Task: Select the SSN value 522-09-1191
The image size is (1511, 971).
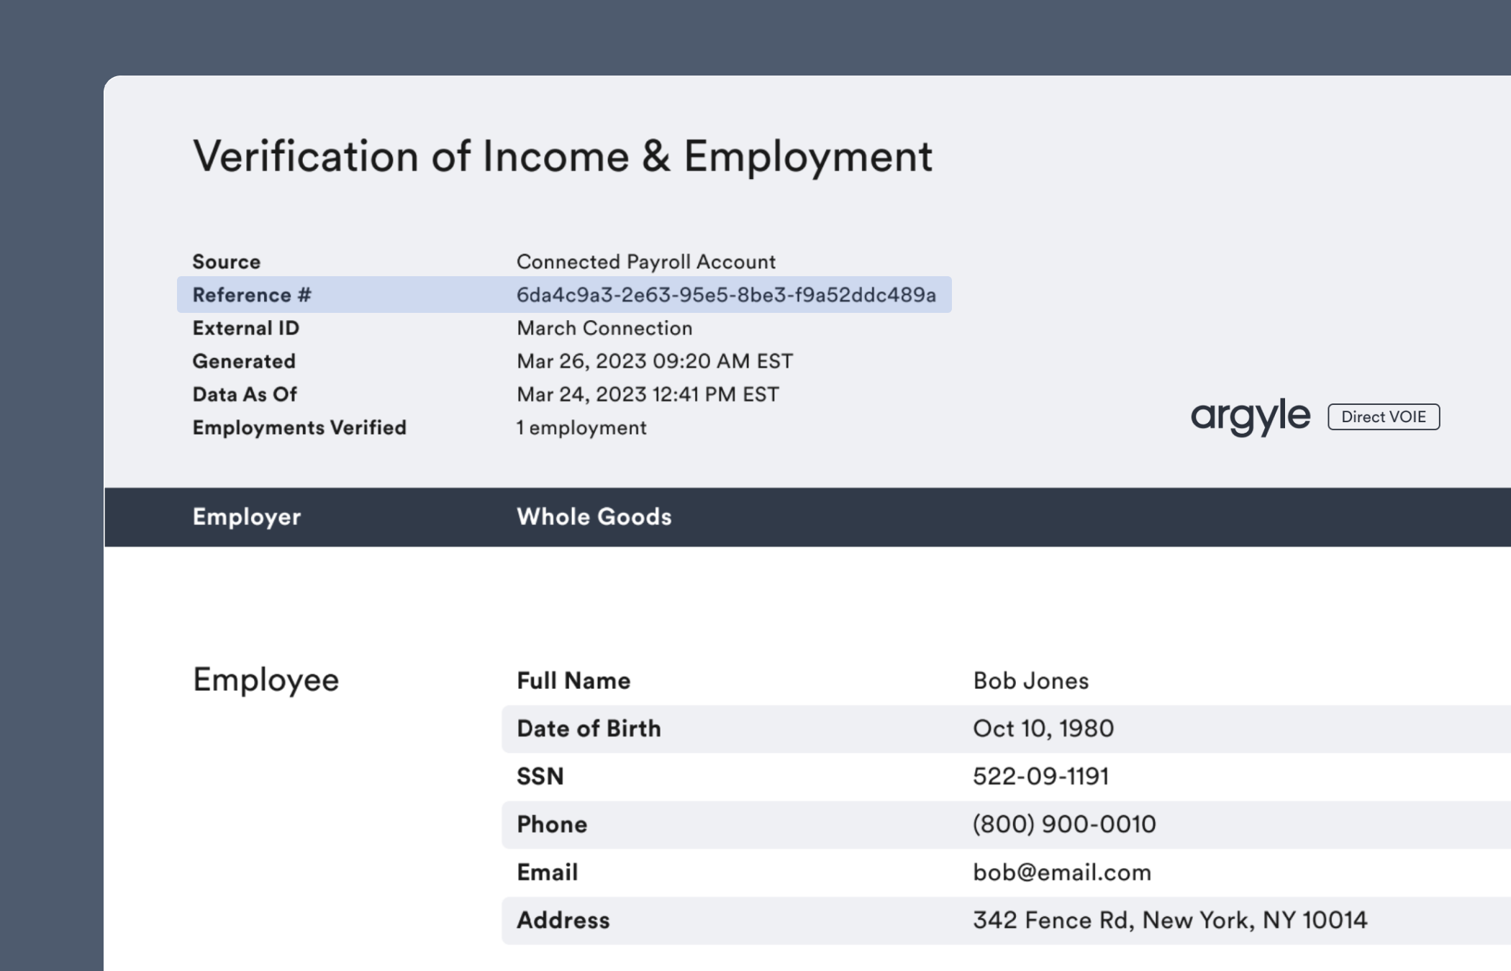Action: [x=1041, y=776]
